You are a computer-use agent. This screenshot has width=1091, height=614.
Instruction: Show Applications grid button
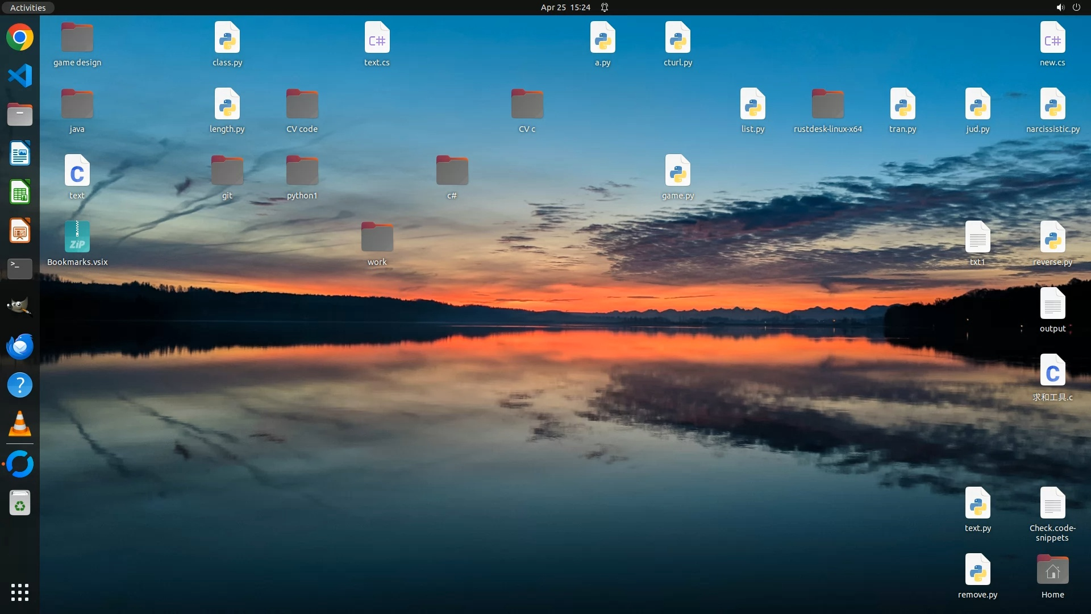click(20, 592)
